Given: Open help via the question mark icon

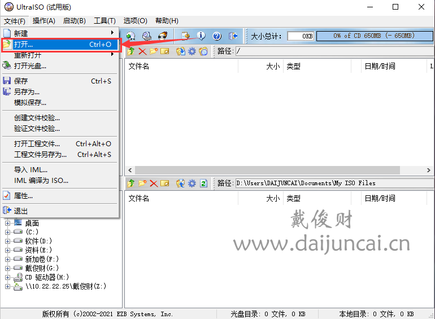Looking at the screenshot, I should click(x=217, y=36).
